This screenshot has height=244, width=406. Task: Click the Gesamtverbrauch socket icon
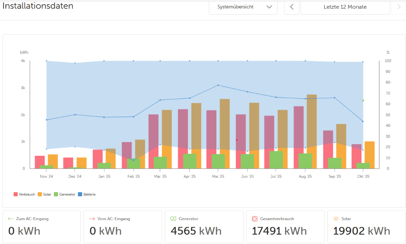(254, 219)
